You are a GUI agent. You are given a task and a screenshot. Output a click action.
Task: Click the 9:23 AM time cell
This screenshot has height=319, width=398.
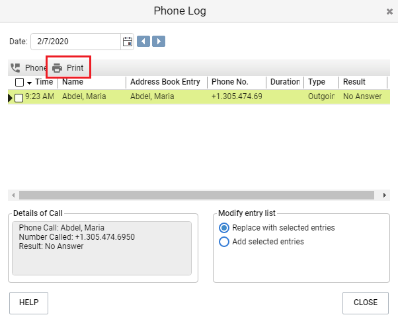click(x=40, y=96)
